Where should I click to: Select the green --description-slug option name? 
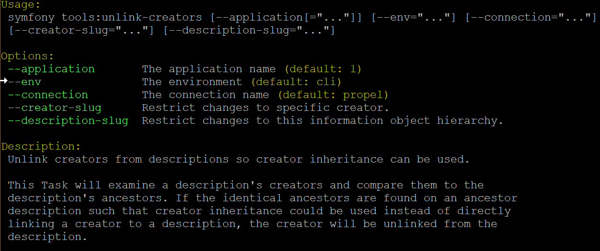[x=68, y=120]
